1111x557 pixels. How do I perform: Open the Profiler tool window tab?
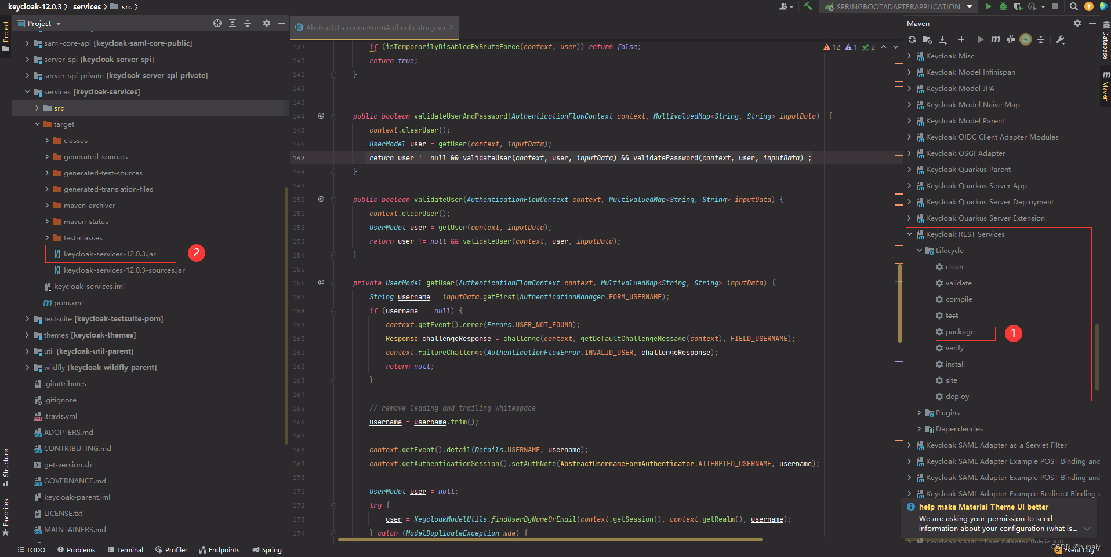click(171, 549)
